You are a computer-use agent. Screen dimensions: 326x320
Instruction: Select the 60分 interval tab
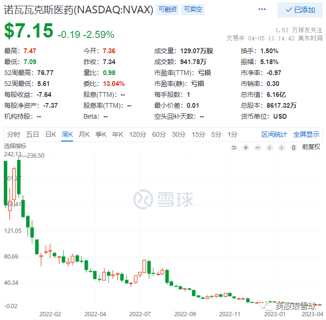pyautogui.click(x=158, y=134)
